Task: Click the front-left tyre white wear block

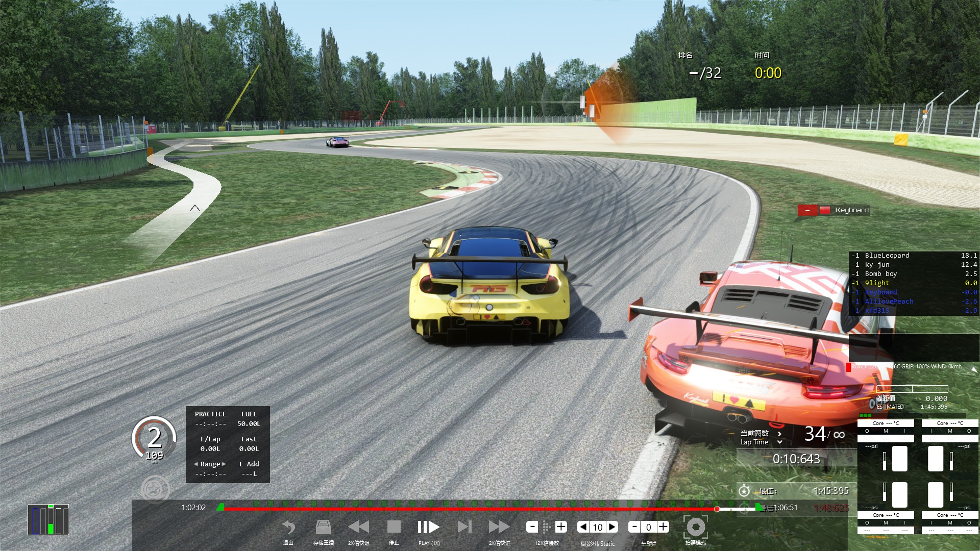Action: click(x=899, y=458)
